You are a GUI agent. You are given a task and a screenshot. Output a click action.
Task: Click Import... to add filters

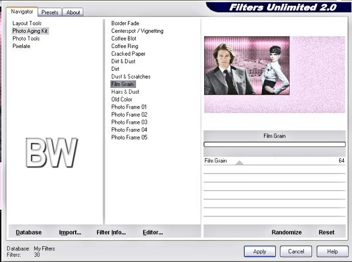(70, 233)
